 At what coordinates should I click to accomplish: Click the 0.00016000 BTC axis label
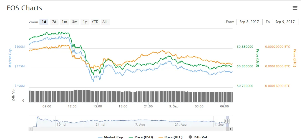tap(278, 86)
